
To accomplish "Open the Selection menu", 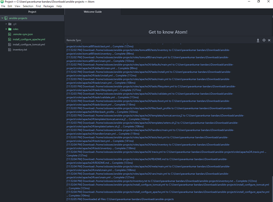I will 28,6.
